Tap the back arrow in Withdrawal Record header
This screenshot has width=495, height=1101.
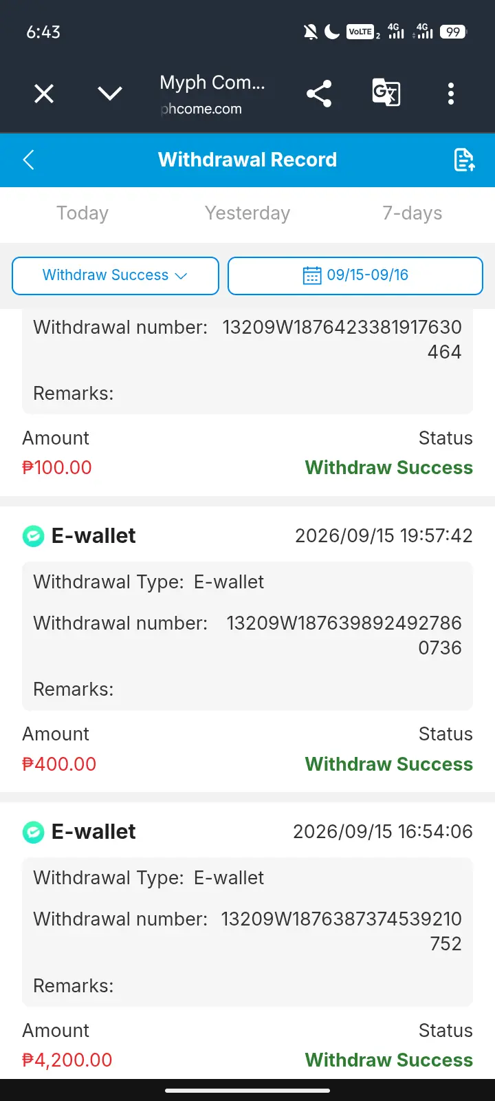click(29, 160)
